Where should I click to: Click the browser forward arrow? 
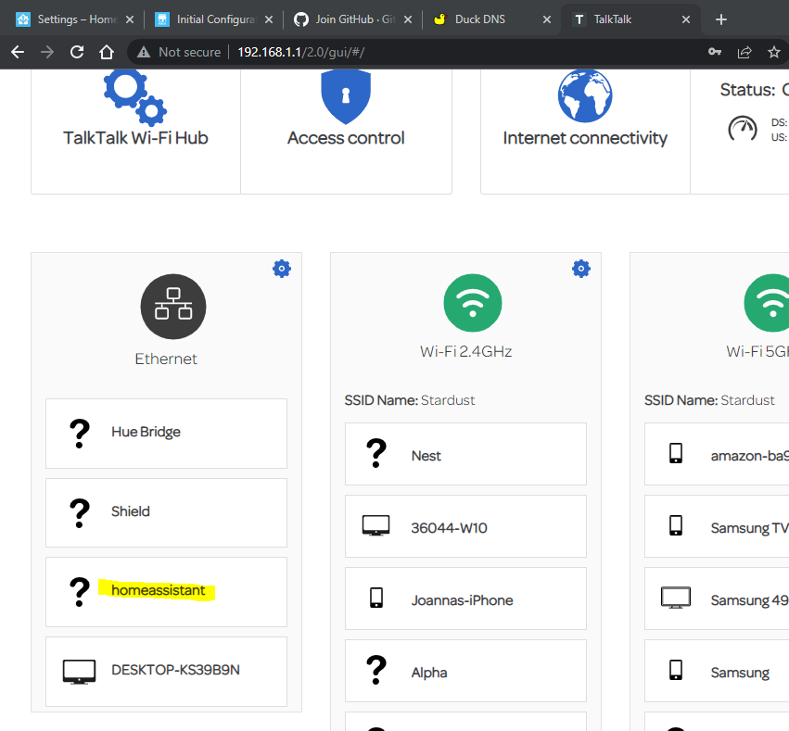46,52
